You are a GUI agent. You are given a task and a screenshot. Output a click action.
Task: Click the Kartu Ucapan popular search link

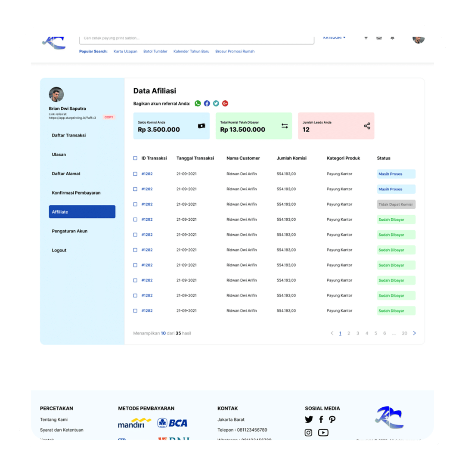[x=125, y=51]
